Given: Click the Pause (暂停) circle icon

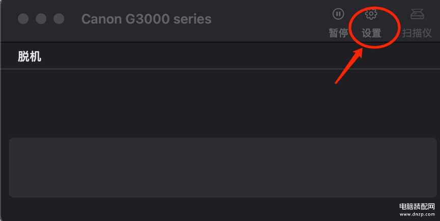Looking at the screenshot, I should pos(338,14).
